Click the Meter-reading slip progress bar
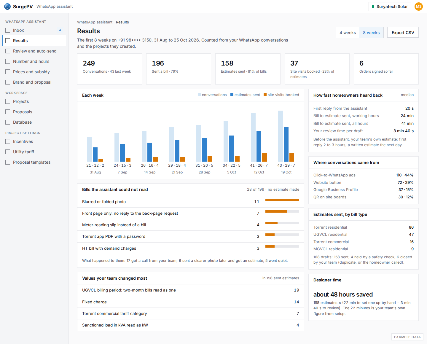Image resolution: width=427 pixels, height=344 pixels. [x=282, y=223]
